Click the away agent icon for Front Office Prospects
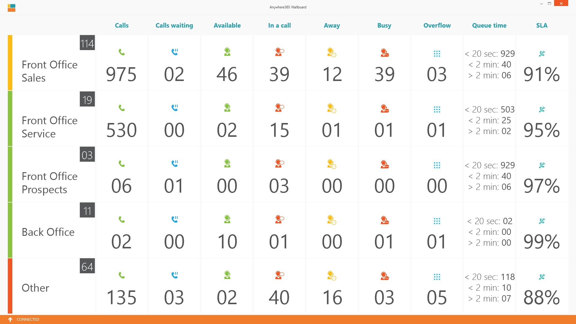576x324 pixels. (332, 164)
